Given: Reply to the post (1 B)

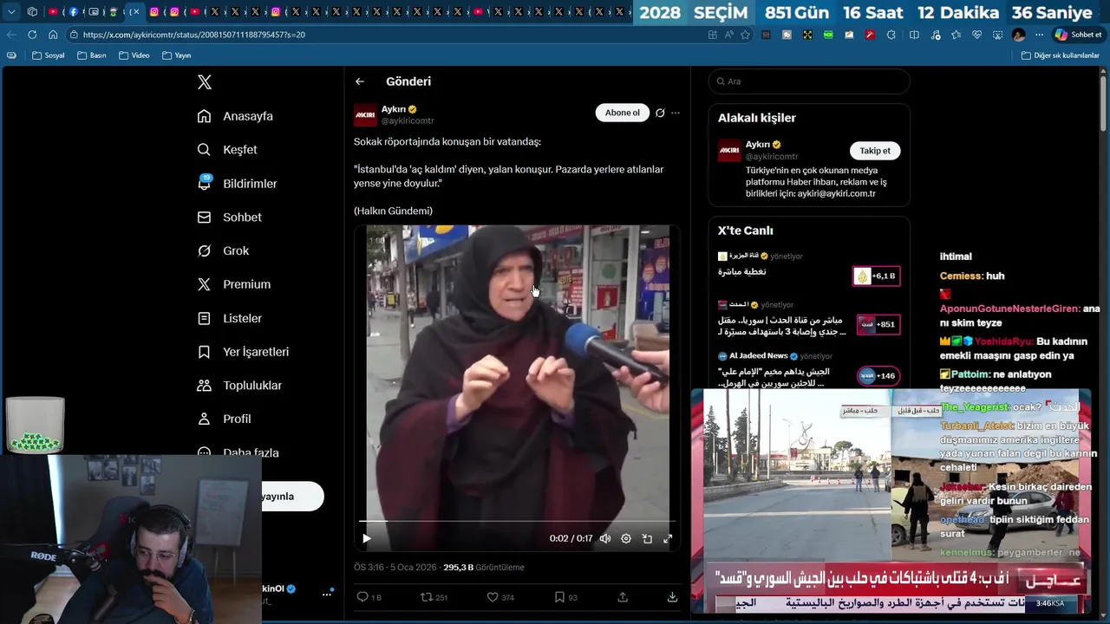Looking at the screenshot, I should coord(369,597).
